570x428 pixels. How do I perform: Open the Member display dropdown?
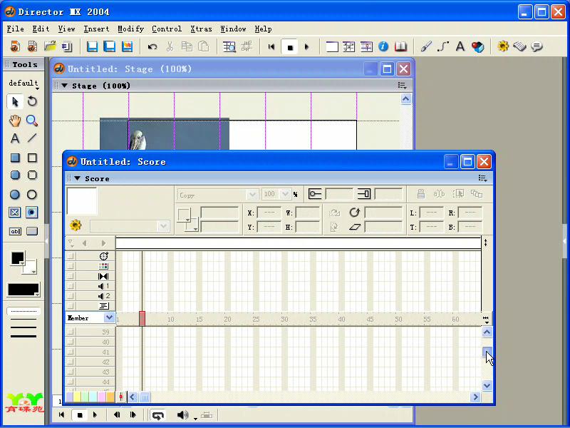(x=109, y=317)
